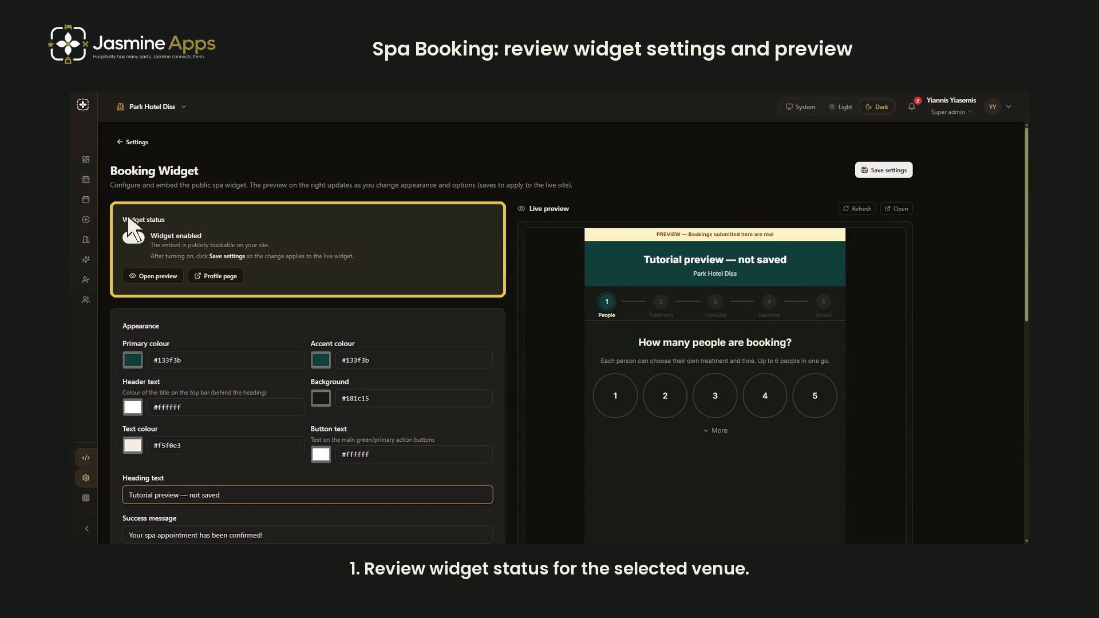Switch theme to Dark
This screenshot has height=618, width=1099.
[x=877, y=107]
